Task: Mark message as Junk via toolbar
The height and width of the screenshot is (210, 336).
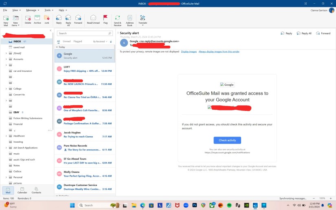Action: pos(47,20)
